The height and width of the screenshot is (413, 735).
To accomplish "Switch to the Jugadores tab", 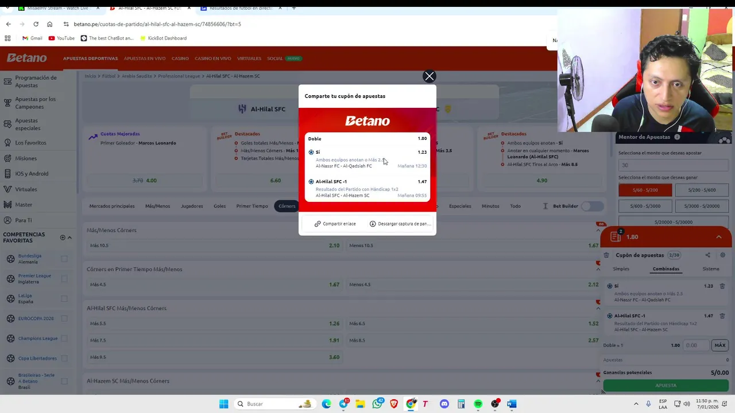I will coord(192,206).
